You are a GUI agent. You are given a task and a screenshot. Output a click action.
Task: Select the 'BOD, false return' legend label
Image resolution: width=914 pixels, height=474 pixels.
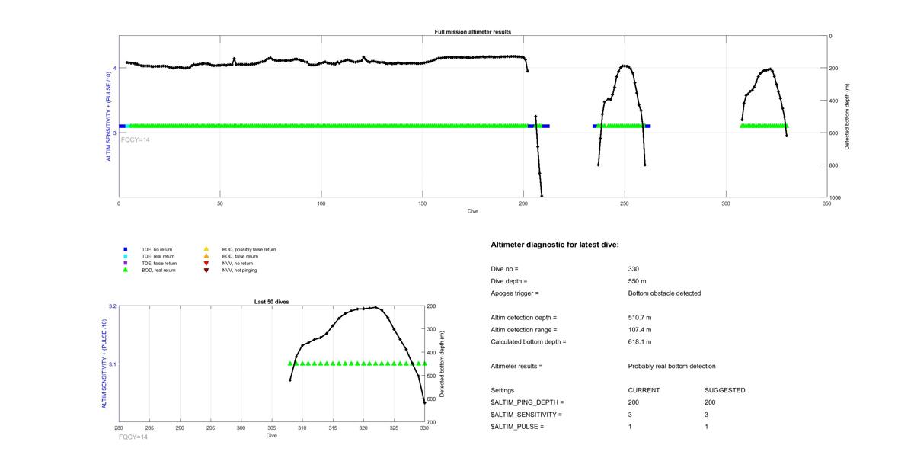click(x=240, y=256)
